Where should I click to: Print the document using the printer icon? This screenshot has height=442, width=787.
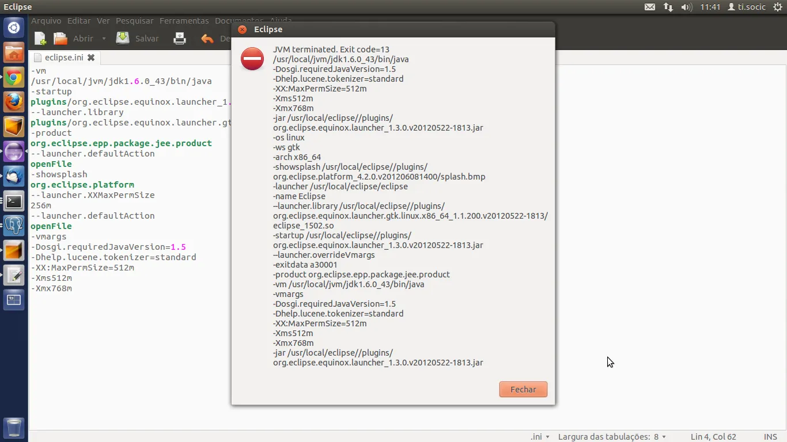[x=180, y=39]
